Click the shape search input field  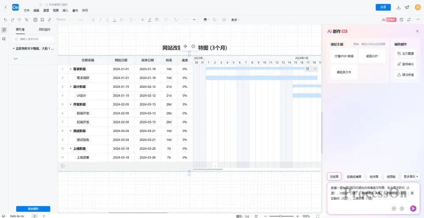(34, 39)
